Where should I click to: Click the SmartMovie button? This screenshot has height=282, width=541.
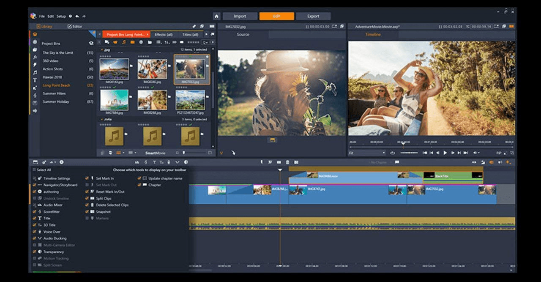tap(155, 153)
